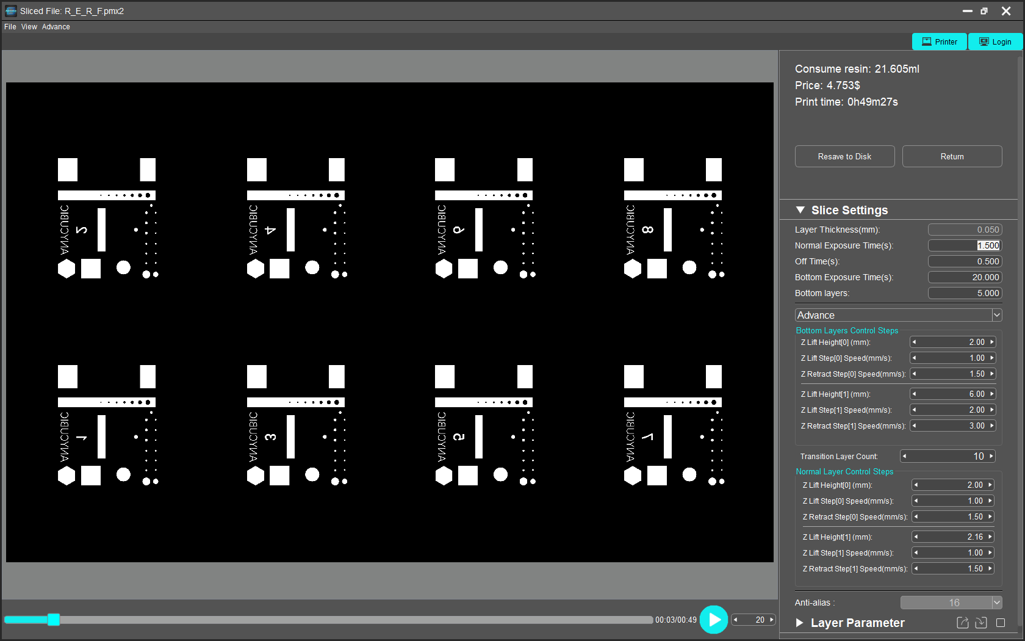Play the layer preview animation
Image resolution: width=1025 pixels, height=641 pixels.
point(714,620)
